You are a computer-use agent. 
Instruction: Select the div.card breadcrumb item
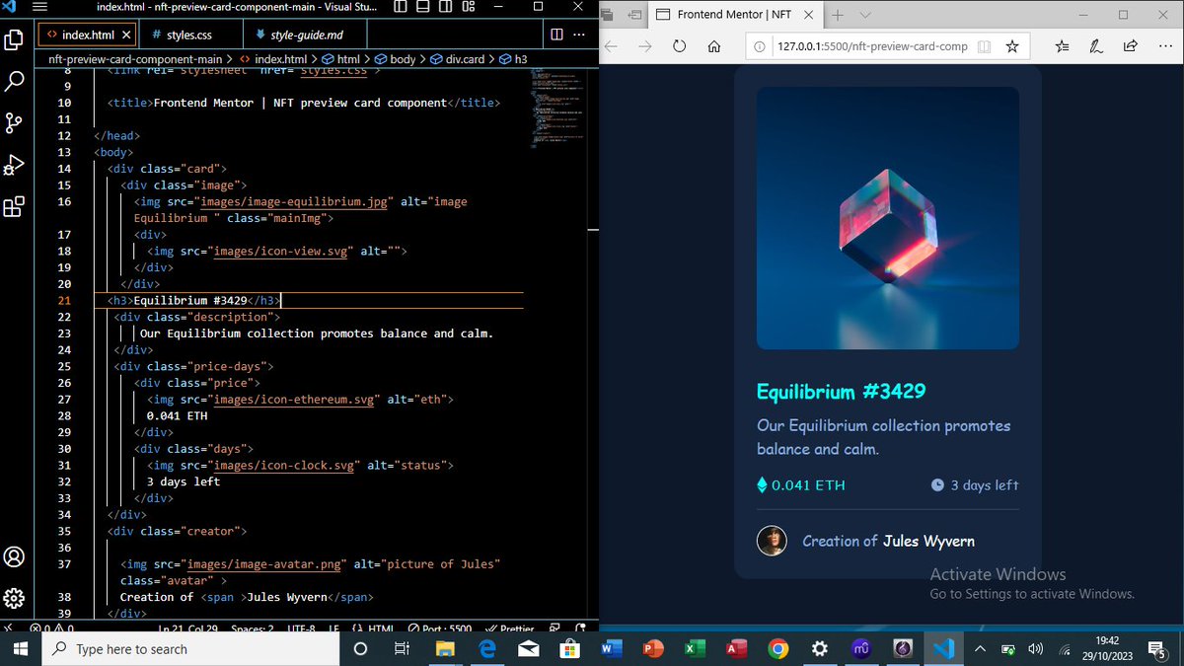pos(458,59)
